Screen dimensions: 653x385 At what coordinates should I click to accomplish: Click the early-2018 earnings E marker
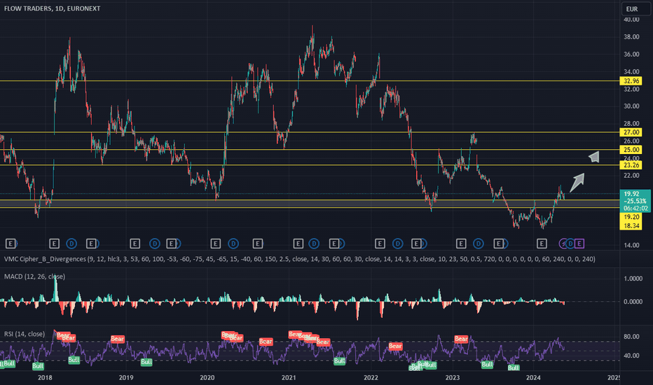coord(54,244)
